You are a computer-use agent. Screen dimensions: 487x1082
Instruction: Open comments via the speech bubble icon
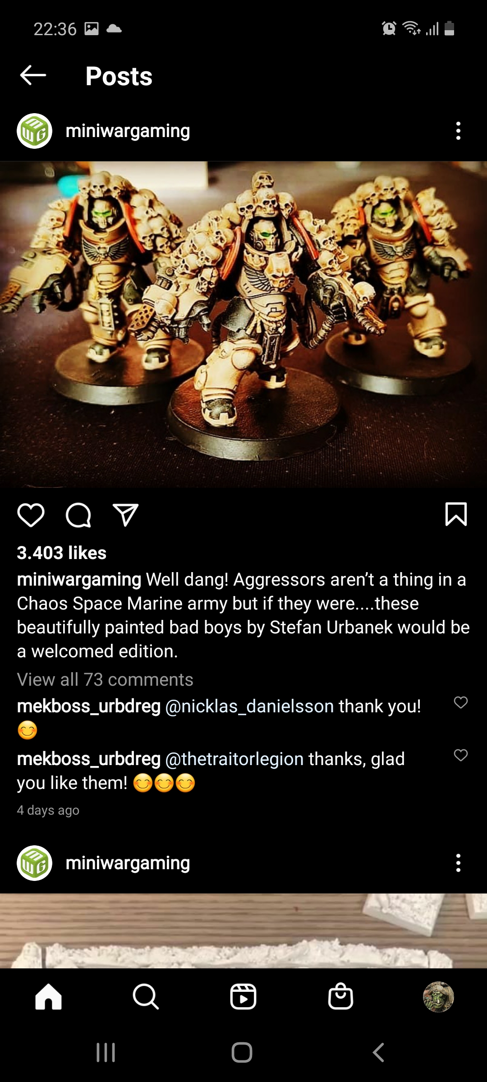tap(78, 515)
